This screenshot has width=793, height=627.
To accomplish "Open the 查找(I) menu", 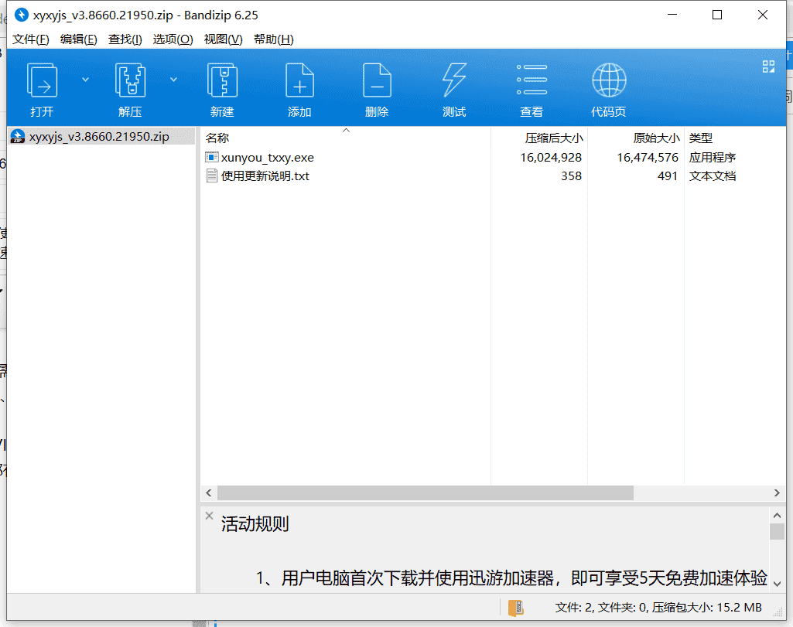I will point(125,39).
